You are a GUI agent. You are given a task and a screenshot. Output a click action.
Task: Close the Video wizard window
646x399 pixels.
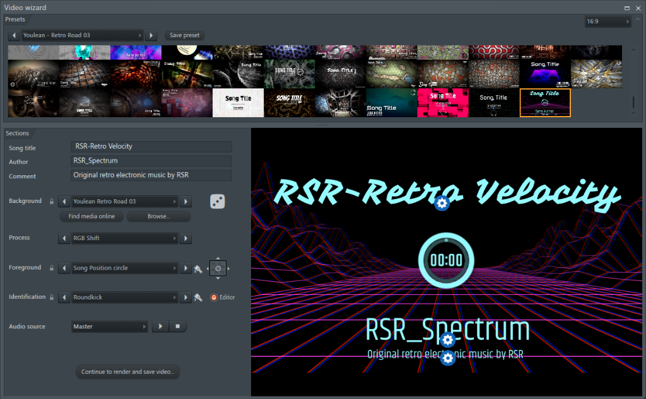click(x=638, y=8)
